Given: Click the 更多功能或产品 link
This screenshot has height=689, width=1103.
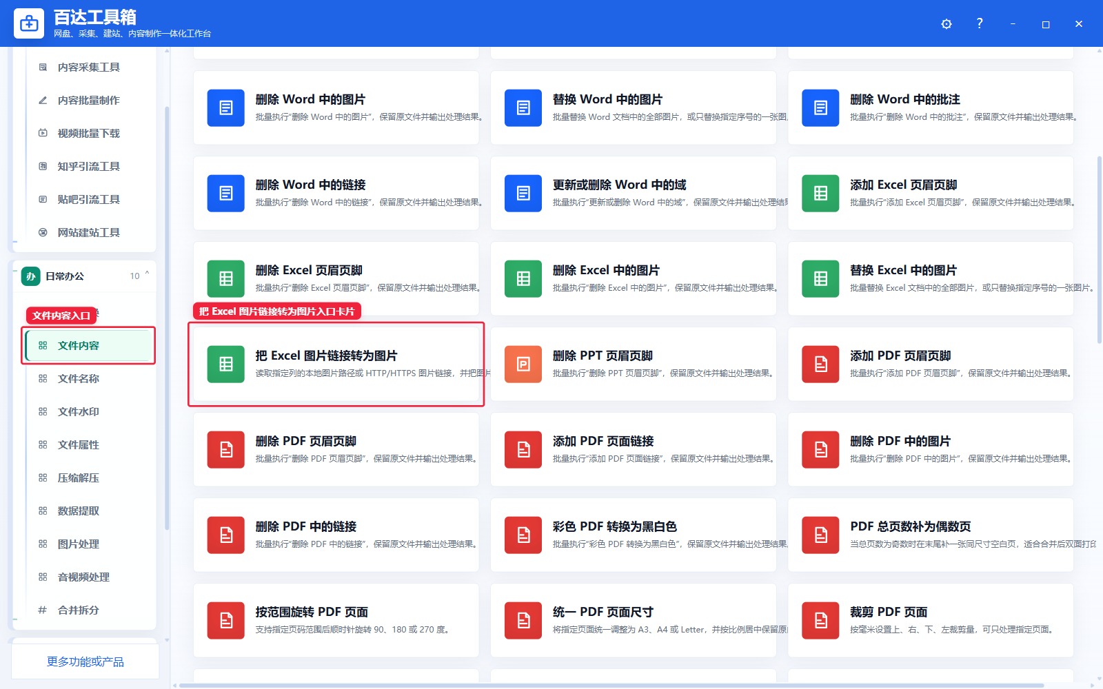Looking at the screenshot, I should 85,661.
